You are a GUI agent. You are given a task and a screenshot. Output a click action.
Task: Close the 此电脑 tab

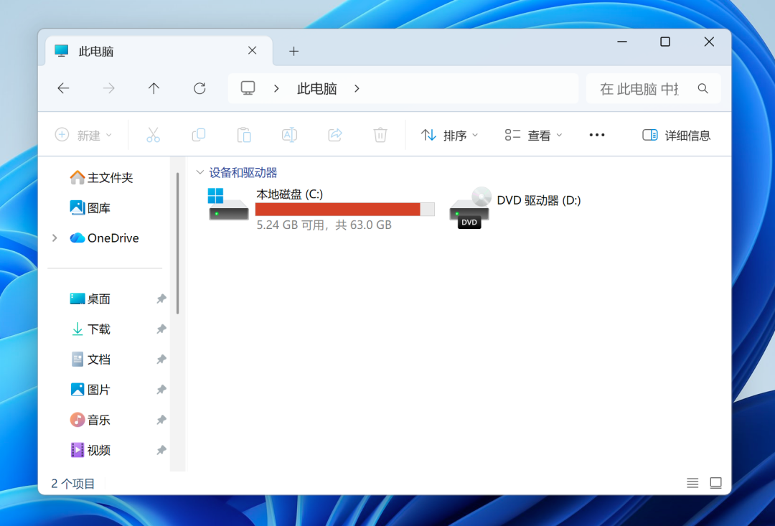pos(252,50)
